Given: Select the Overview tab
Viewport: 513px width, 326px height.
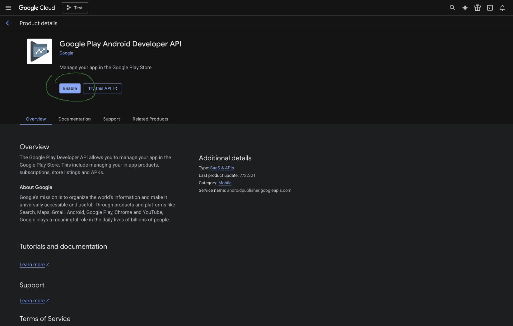Looking at the screenshot, I should click(36, 119).
